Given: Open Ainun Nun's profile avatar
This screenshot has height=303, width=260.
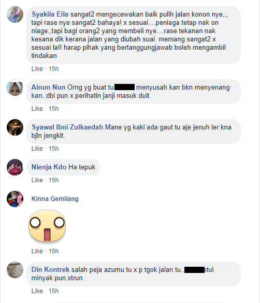Looking at the screenshot, I should (x=15, y=88).
